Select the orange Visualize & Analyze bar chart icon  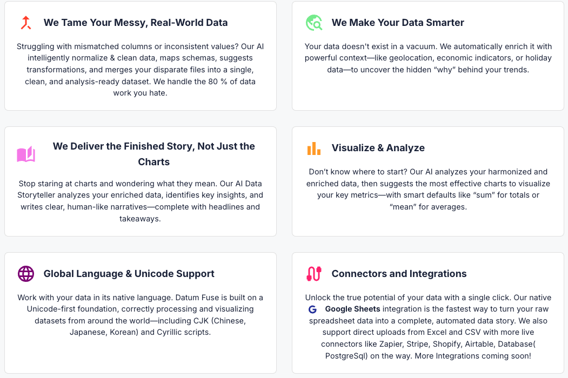click(314, 148)
